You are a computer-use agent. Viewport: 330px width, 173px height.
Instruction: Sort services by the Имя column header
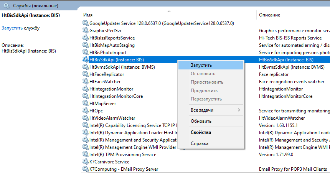pos(88,15)
